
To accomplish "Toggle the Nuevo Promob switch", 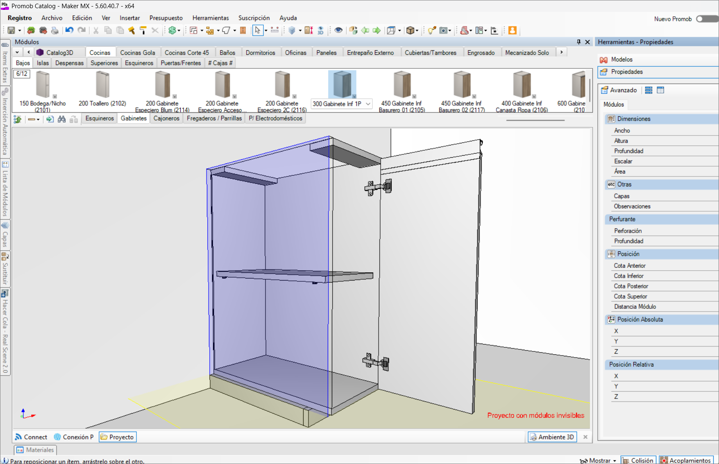I will [x=706, y=19].
